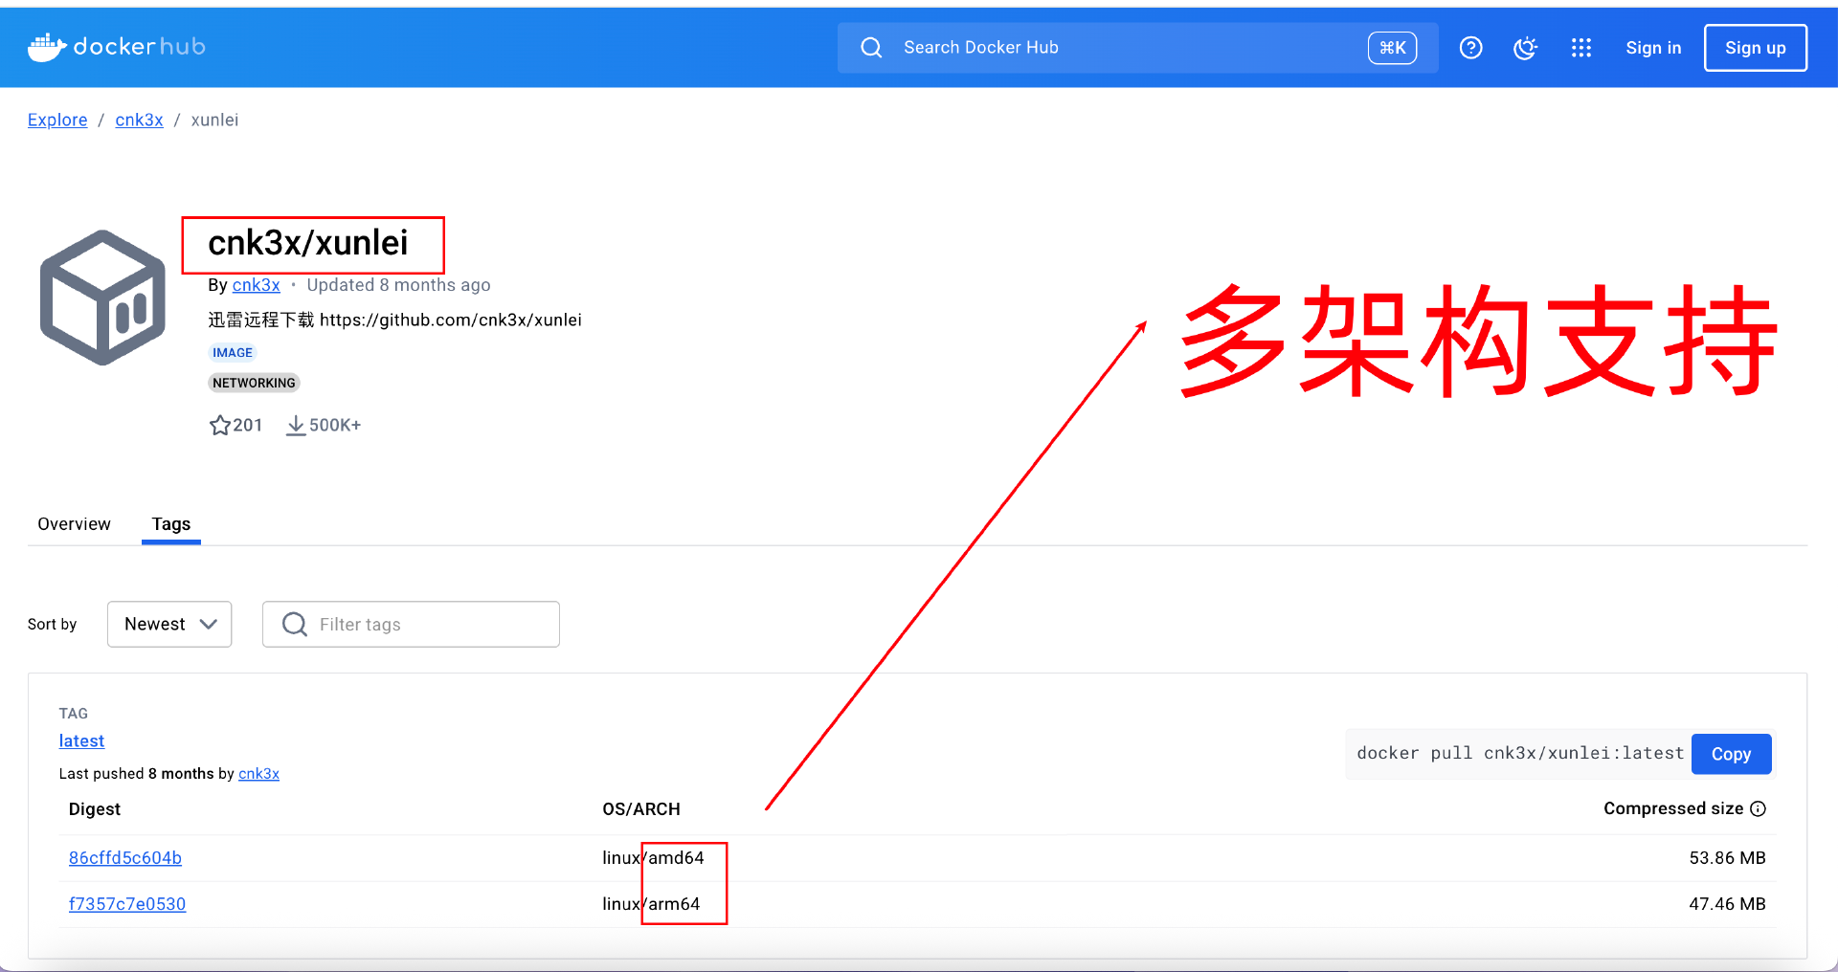Screen dimensions: 1838x972
Task: Open the latest tag link
Action: [81, 740]
